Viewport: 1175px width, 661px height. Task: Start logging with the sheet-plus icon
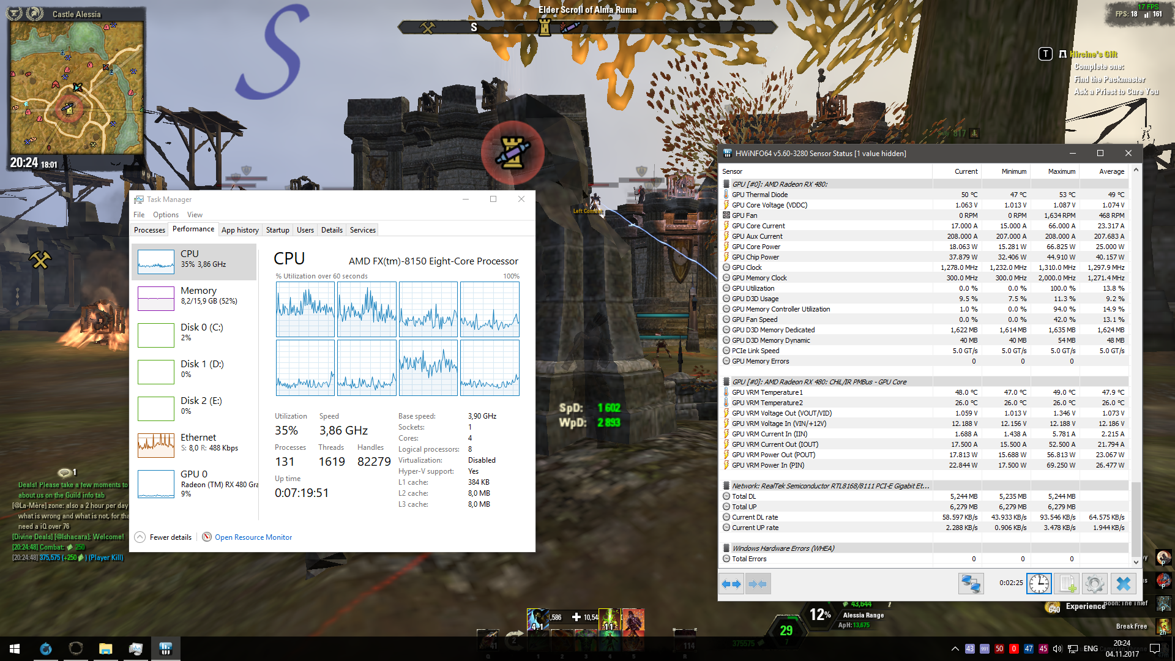[x=1067, y=584]
